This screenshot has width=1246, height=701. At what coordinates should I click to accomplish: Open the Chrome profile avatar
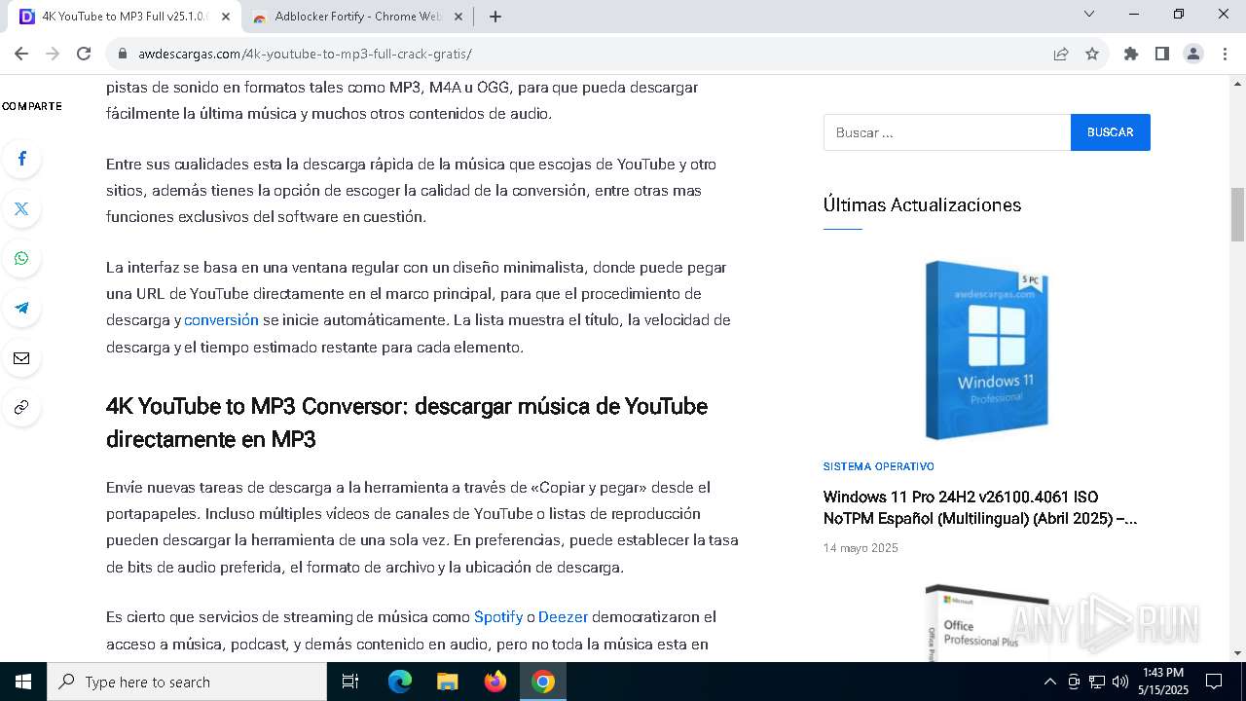click(1193, 54)
